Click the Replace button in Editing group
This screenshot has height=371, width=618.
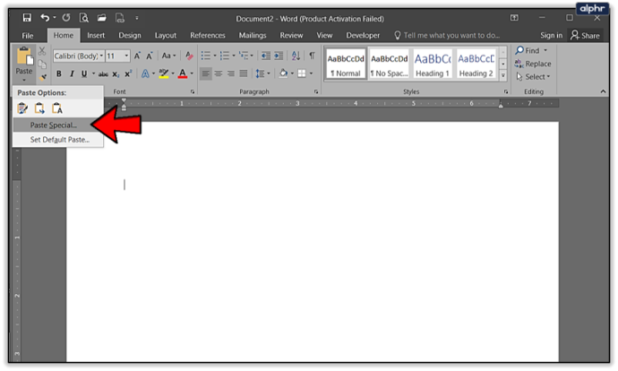tap(533, 64)
